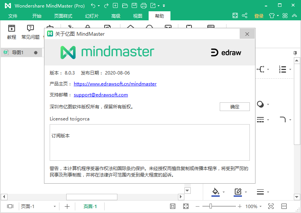The image size is (301, 213).
Task: Click the line color pen icon
Action: coord(238,192)
